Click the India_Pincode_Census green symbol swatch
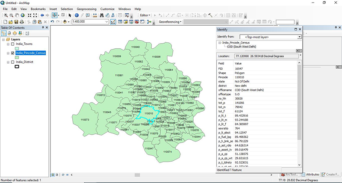The height and width of the screenshot is (183, 342). [x=17, y=57]
